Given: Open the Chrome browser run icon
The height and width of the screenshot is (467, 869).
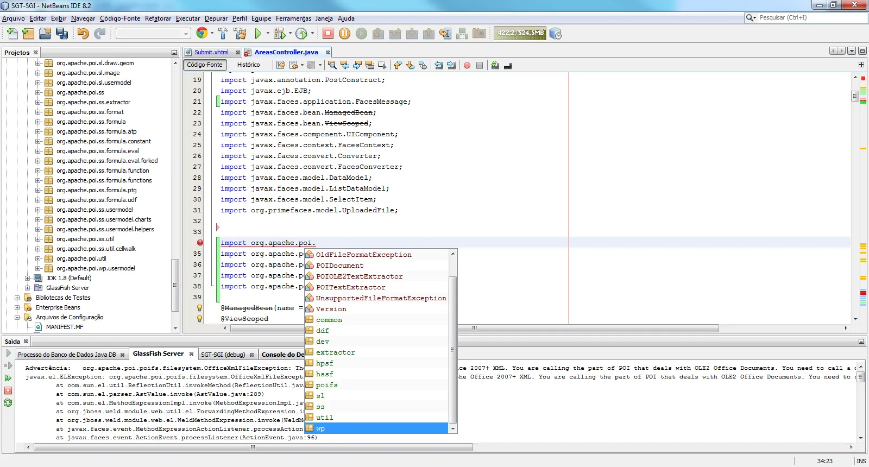Looking at the screenshot, I should (x=201, y=34).
